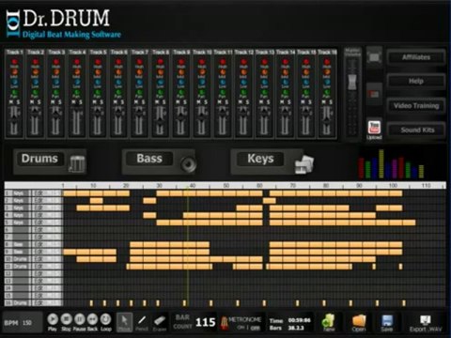Click first pattern block in row 1
Screen dimensions: 451x338
pos(70,193)
